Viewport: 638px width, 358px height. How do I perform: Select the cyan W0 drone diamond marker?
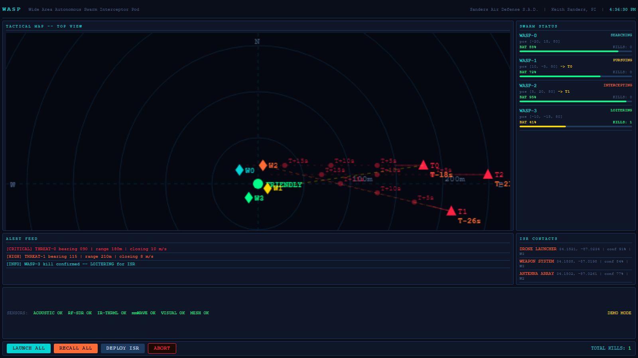tap(239, 170)
